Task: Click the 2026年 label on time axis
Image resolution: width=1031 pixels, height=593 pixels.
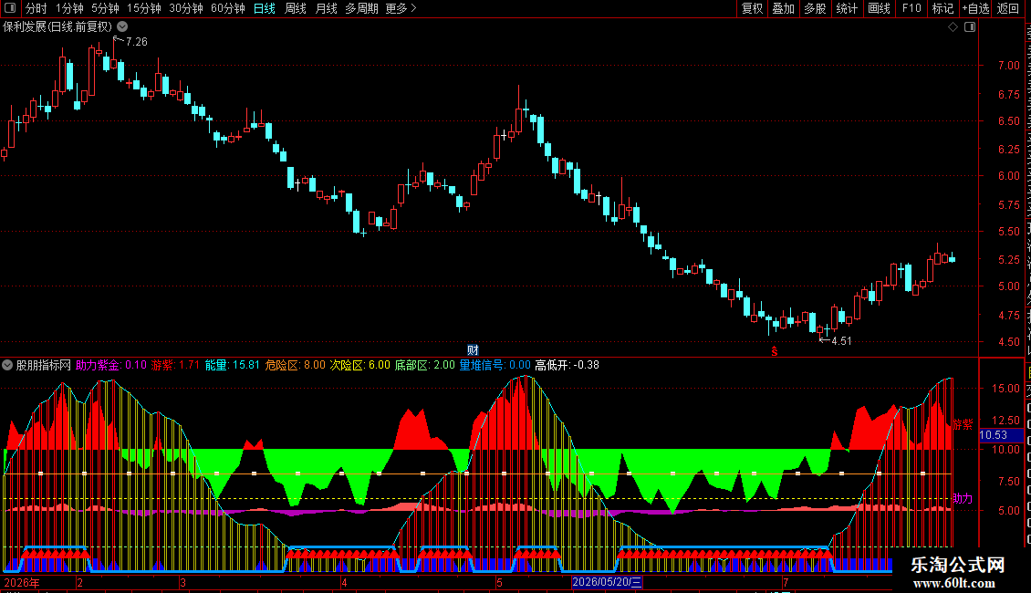Action: [x=22, y=582]
